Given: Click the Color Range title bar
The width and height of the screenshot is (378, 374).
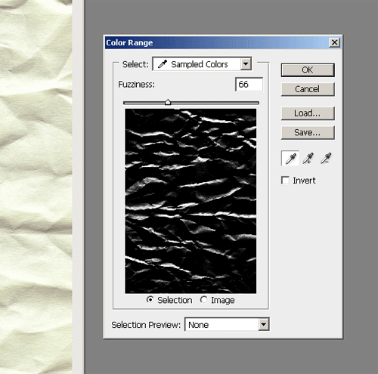Looking at the screenshot, I should (223, 42).
